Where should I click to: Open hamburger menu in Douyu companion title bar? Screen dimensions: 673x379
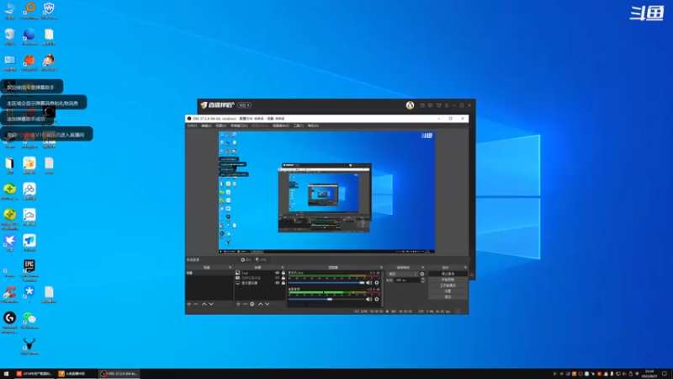(447, 105)
